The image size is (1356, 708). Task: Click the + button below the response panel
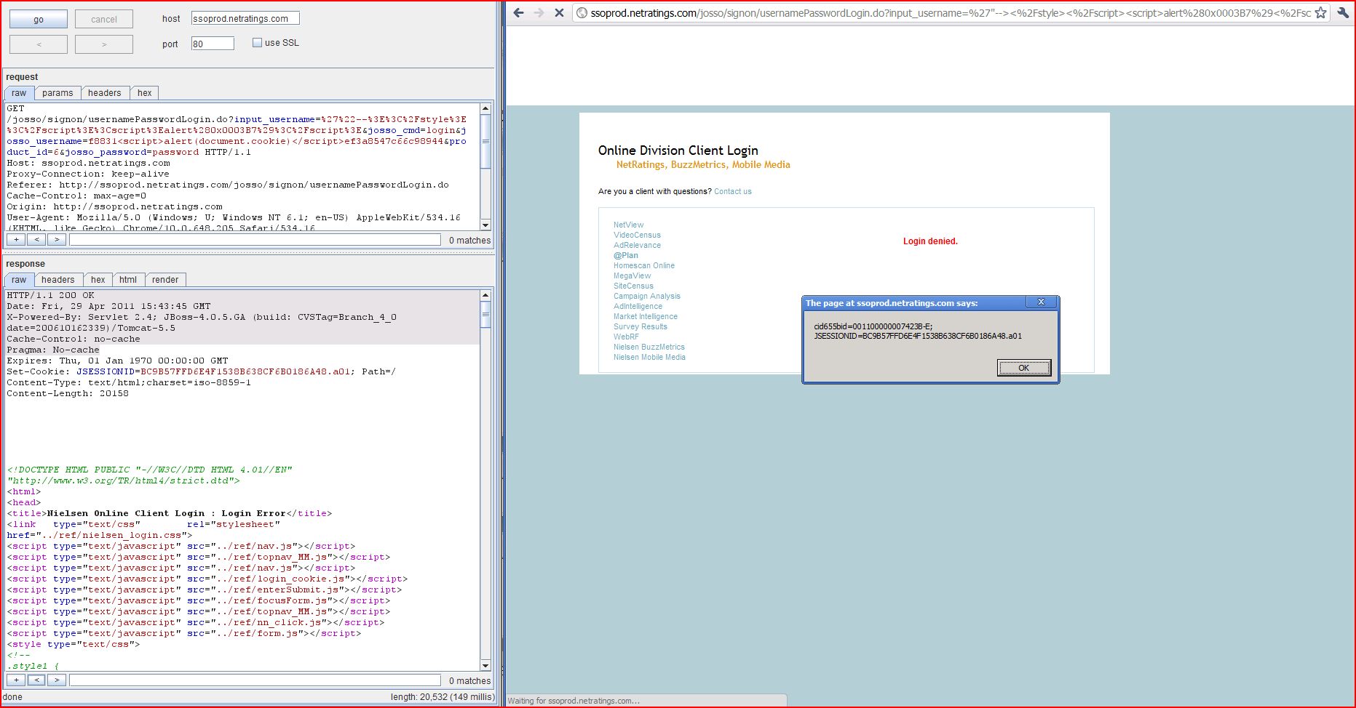click(x=17, y=680)
